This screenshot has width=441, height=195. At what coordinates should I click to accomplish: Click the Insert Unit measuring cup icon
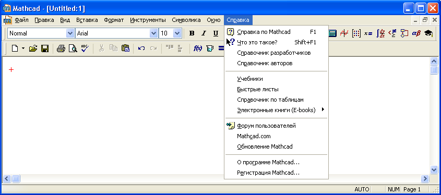pyautogui.click(x=209, y=48)
